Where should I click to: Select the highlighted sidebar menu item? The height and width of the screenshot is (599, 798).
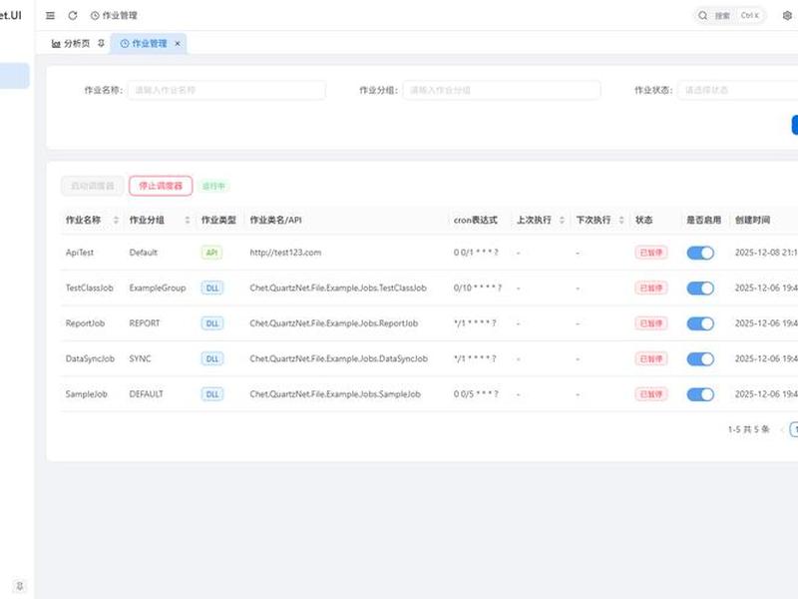14,76
